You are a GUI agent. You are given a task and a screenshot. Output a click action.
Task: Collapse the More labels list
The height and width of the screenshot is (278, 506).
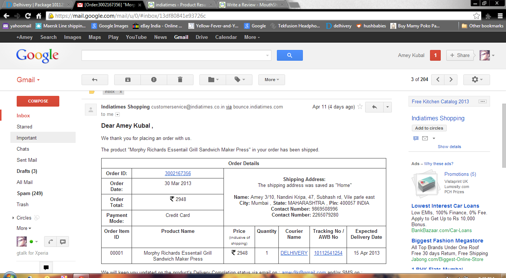coord(24,228)
